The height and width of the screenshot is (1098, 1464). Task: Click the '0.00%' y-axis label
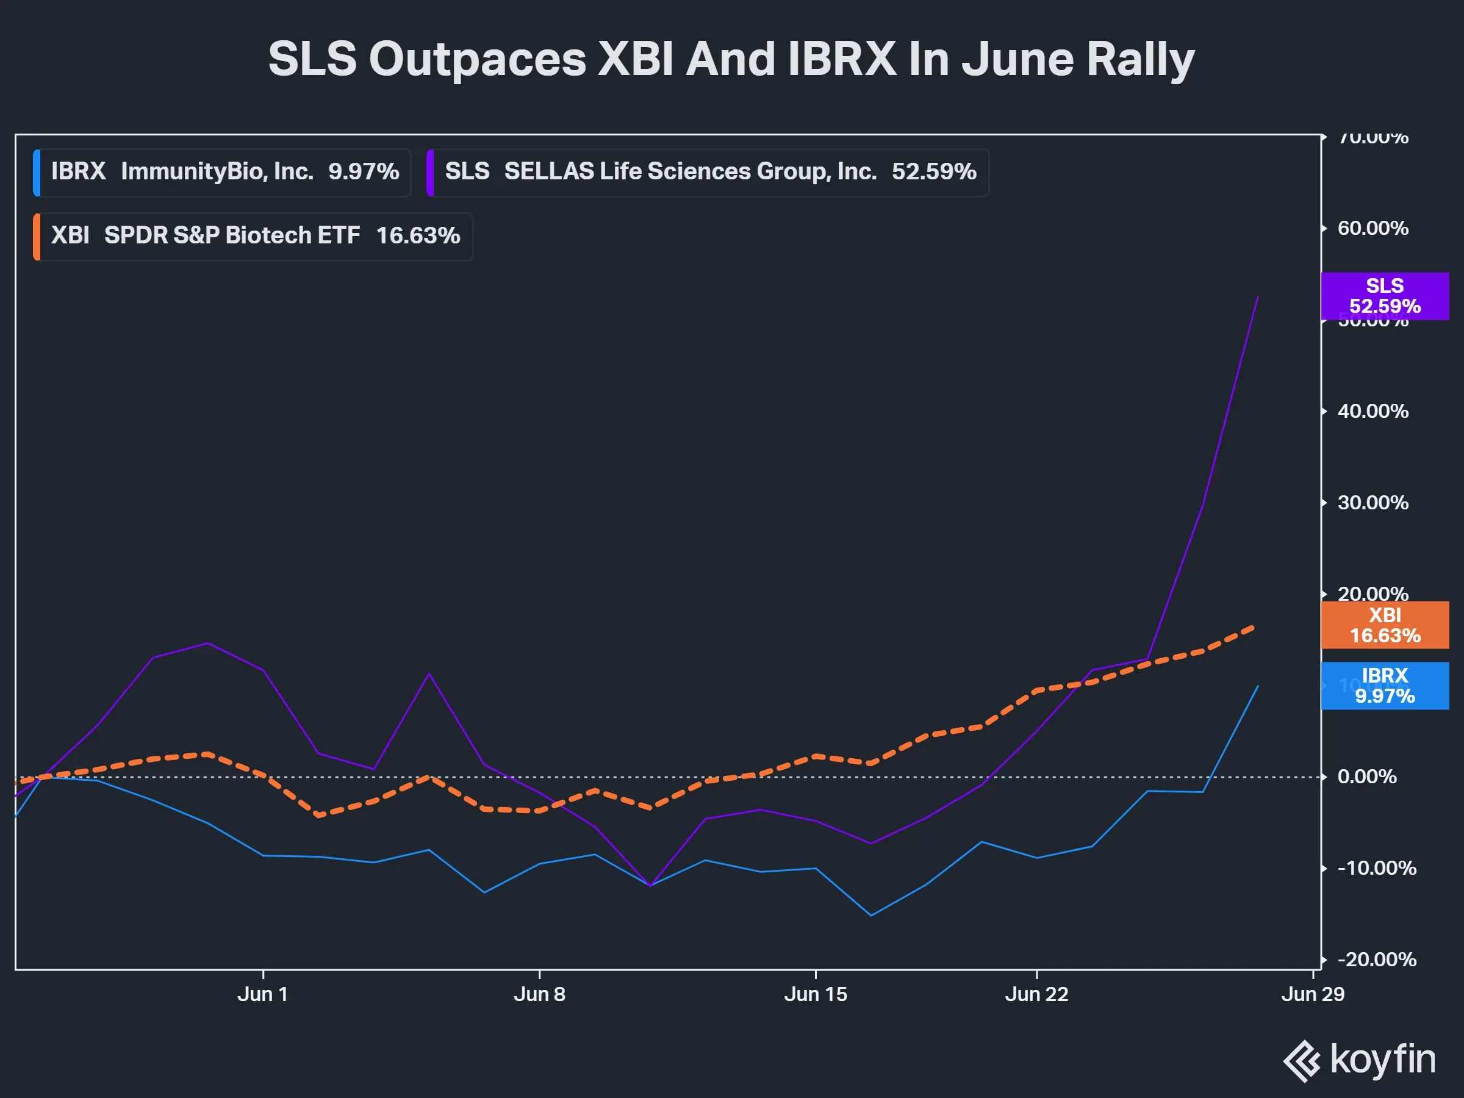point(1367,777)
